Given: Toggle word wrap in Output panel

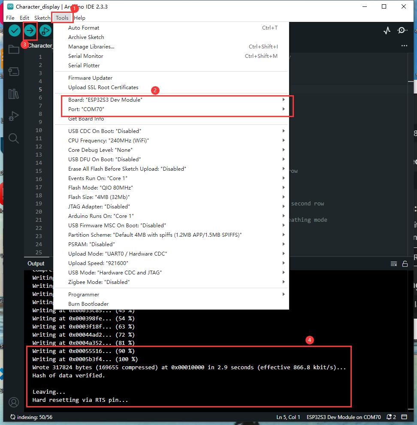Looking at the screenshot, I should [x=394, y=264].
